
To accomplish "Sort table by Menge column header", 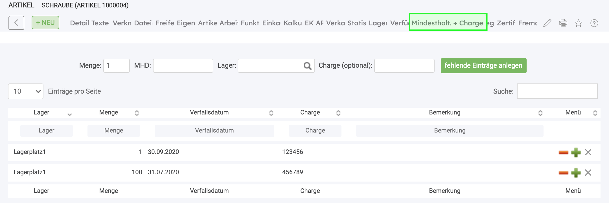I will click(109, 112).
